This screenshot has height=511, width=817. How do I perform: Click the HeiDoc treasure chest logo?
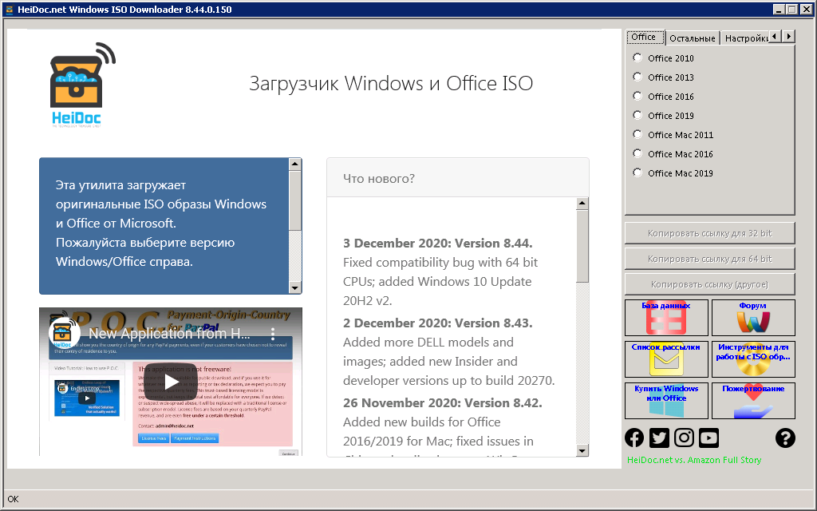pyautogui.click(x=82, y=85)
